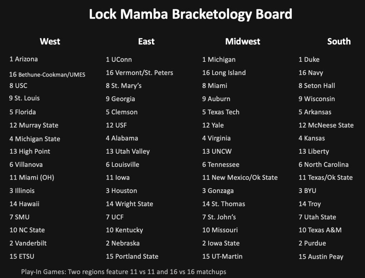Click the 11 Texas/Ok State entry
The image size is (365, 278).
tap(325, 178)
